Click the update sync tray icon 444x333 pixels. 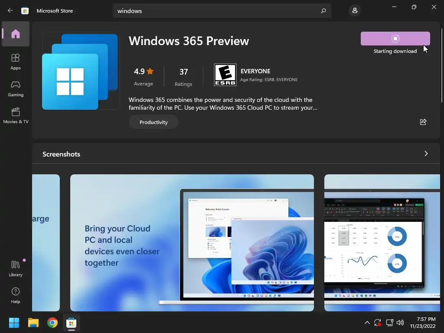point(378,323)
